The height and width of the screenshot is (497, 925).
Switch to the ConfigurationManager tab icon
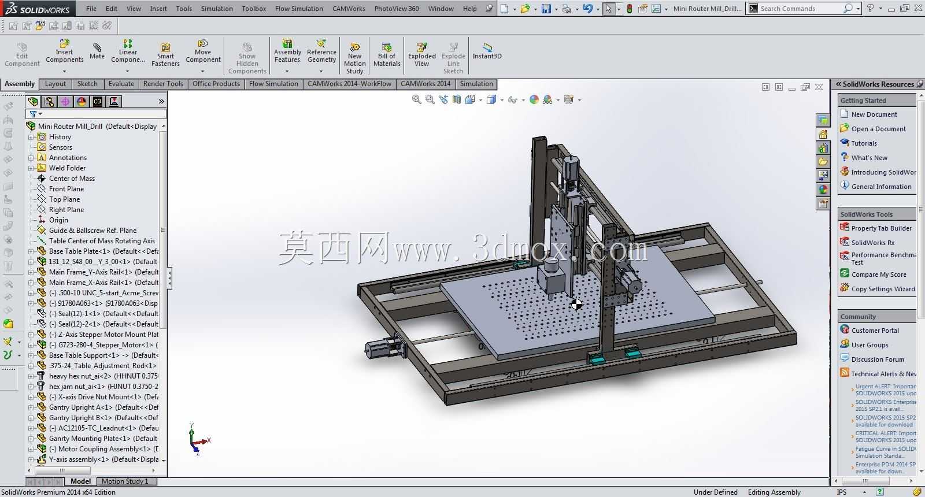pyautogui.click(x=49, y=102)
